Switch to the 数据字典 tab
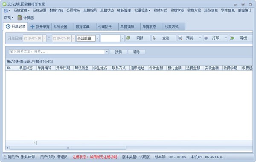 [x=85, y=27]
